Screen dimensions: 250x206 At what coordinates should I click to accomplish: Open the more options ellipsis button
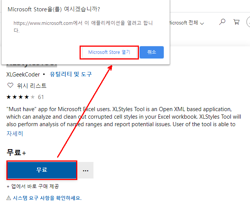(x=86, y=170)
